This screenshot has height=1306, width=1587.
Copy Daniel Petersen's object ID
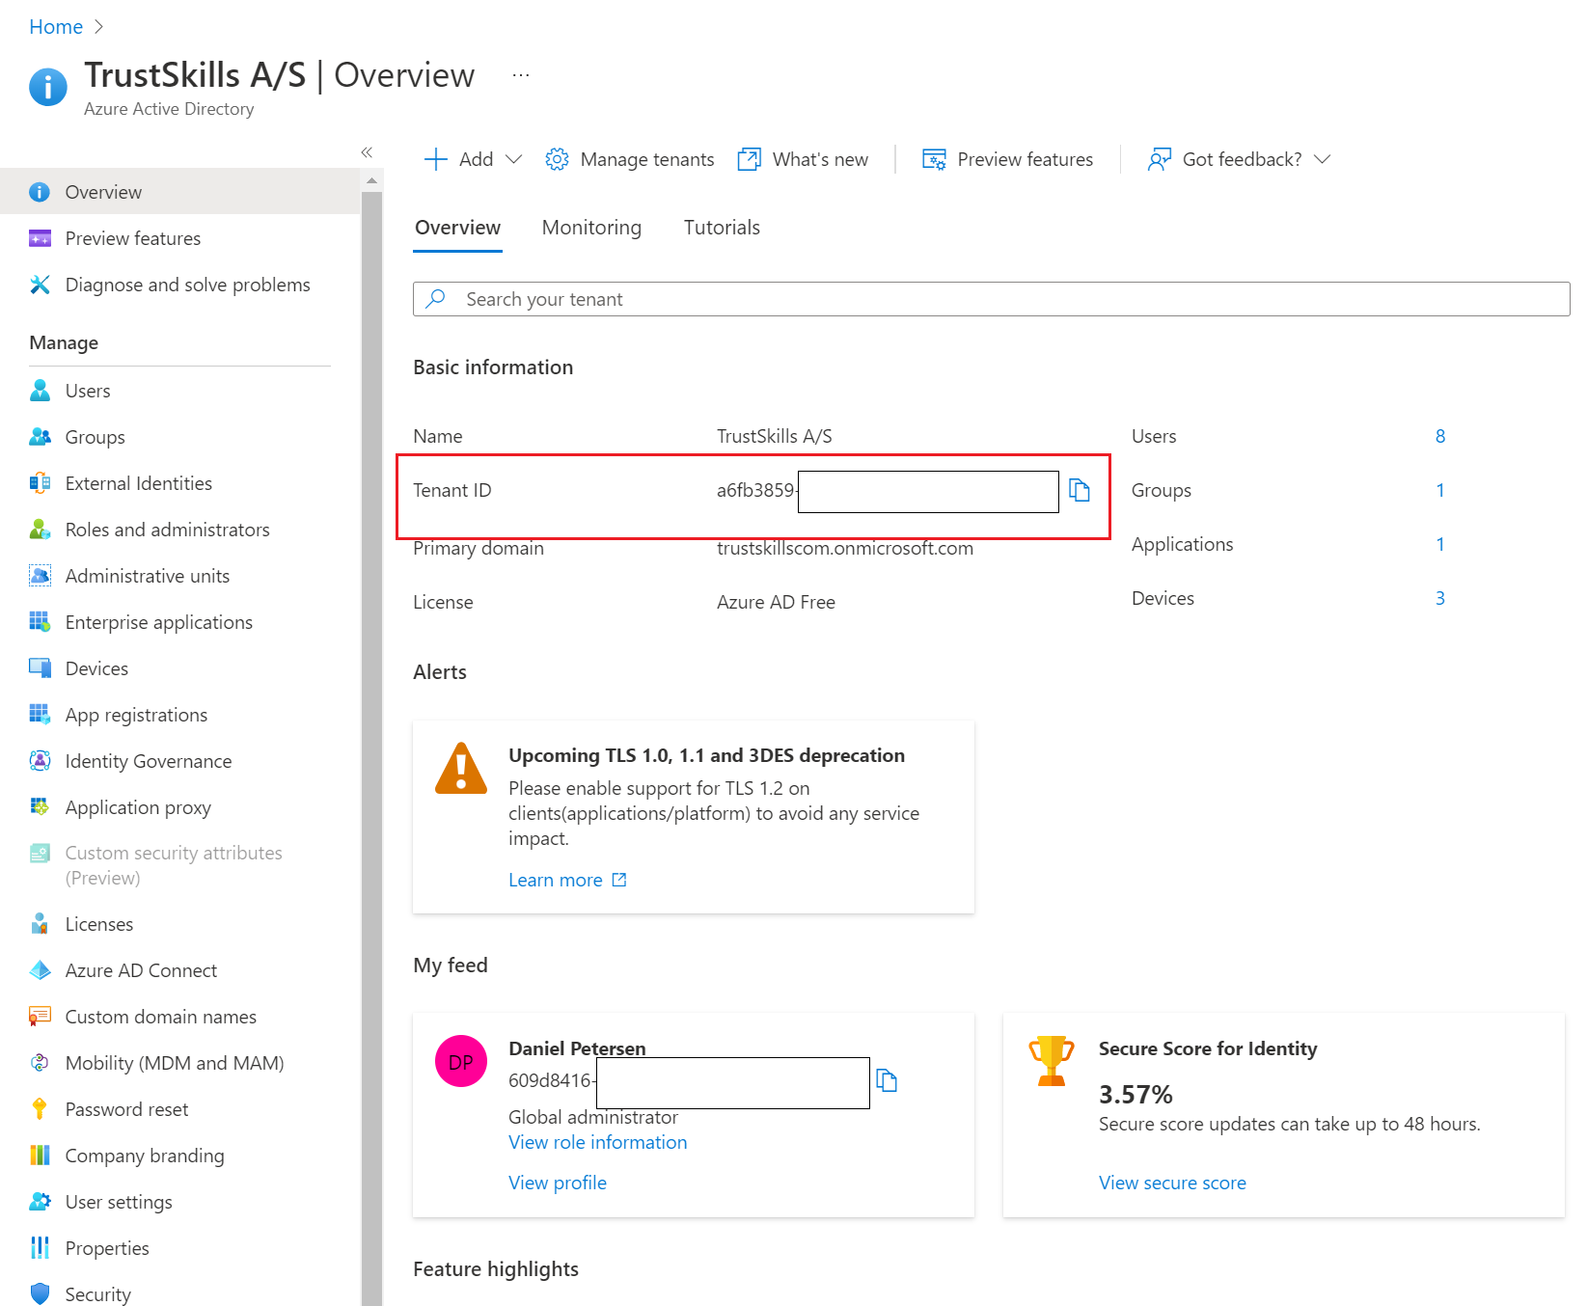tap(887, 1080)
